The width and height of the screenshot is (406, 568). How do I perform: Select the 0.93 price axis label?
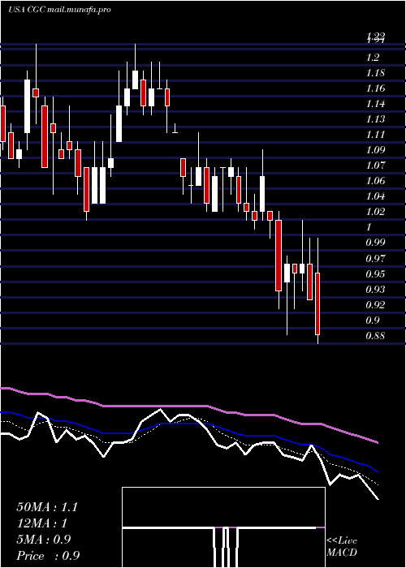375,290
